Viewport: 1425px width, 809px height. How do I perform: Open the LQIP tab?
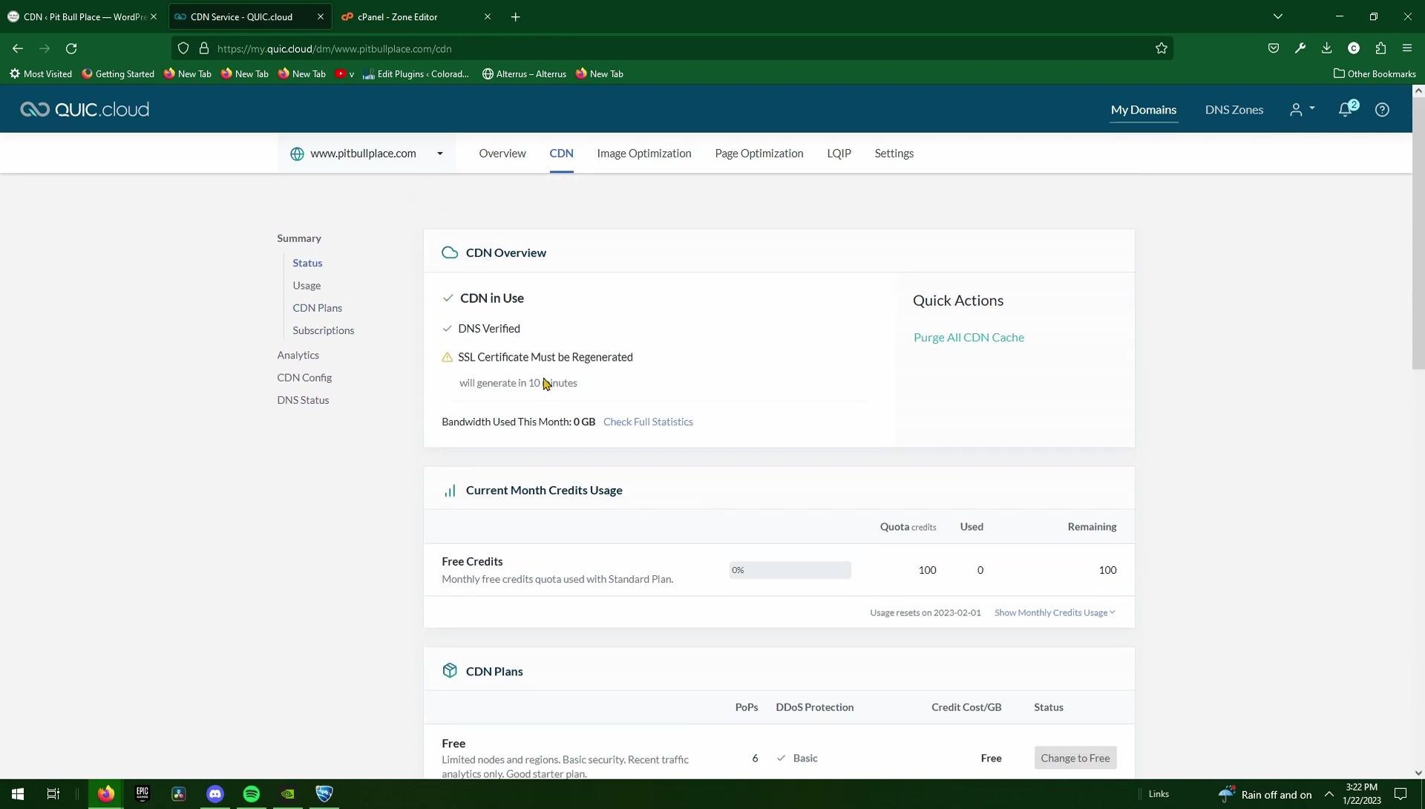tap(839, 154)
